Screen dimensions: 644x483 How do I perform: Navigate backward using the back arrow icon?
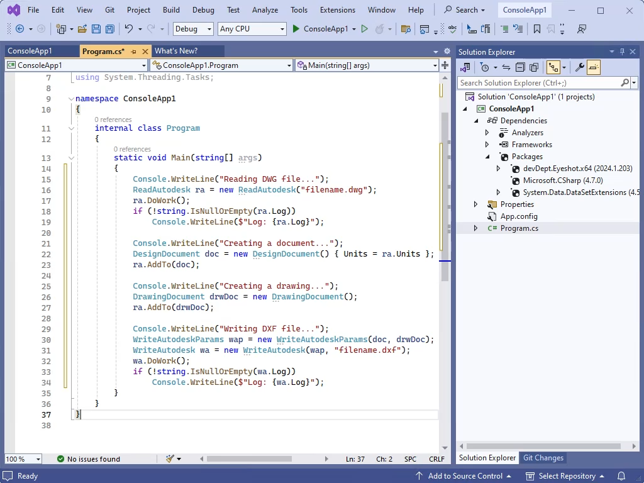coord(19,29)
